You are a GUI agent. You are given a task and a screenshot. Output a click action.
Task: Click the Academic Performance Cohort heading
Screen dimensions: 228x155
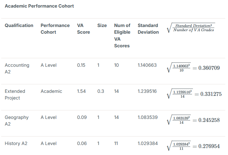(39, 6)
